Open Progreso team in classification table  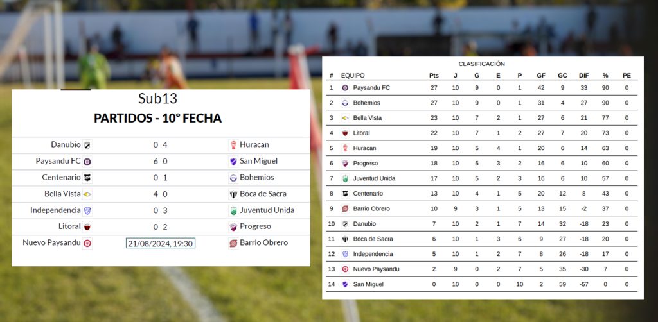coord(365,164)
